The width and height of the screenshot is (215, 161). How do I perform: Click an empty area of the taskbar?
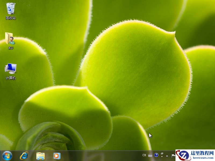pyautogui.click(x=102, y=155)
